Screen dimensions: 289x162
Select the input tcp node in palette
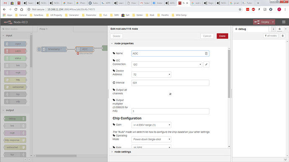tap(15, 94)
